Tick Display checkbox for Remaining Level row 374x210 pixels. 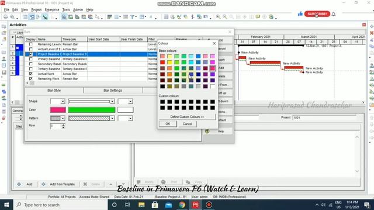31,44
